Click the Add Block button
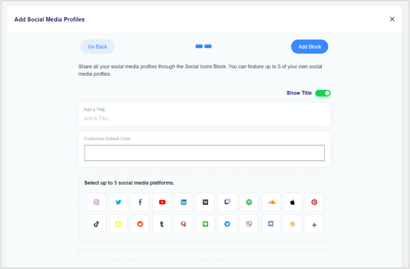410x269 pixels. point(310,47)
